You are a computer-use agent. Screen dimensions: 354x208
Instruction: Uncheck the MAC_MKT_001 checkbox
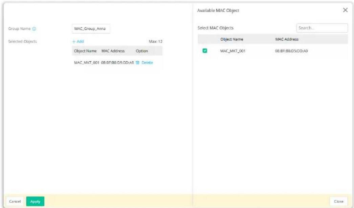pos(205,51)
